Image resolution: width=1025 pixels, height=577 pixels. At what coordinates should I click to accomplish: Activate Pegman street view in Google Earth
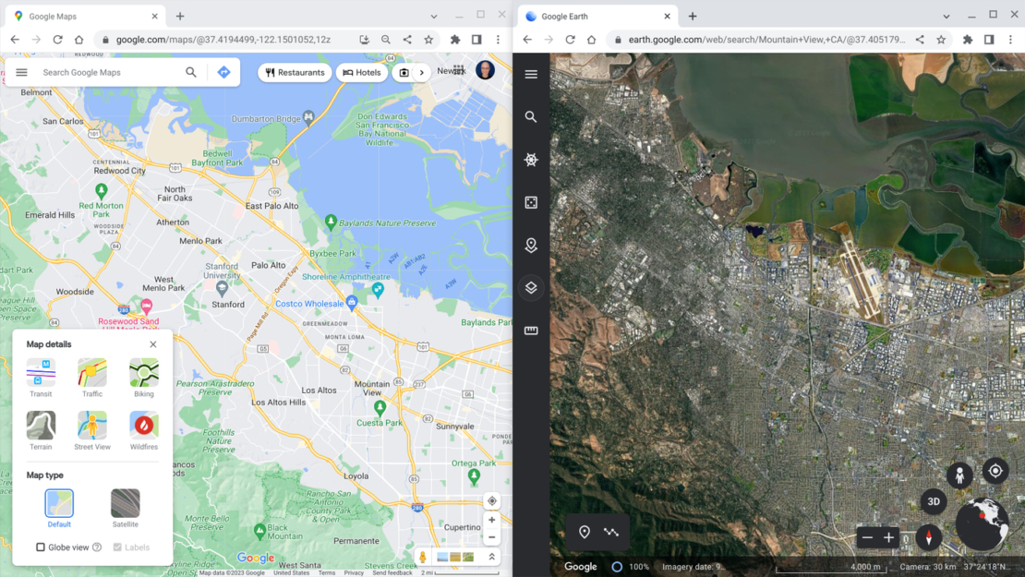pos(959,475)
